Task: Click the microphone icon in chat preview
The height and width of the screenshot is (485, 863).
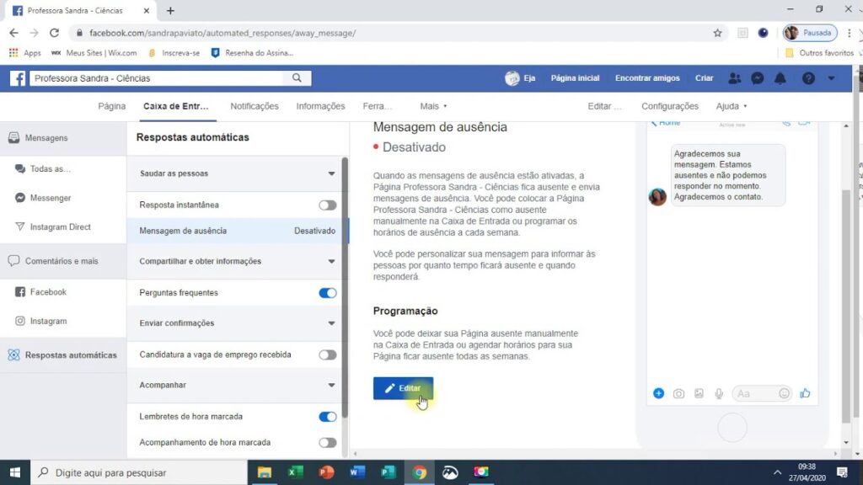Action: (x=719, y=394)
